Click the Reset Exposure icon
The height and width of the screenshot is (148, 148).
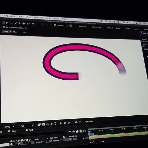(x=65, y=123)
